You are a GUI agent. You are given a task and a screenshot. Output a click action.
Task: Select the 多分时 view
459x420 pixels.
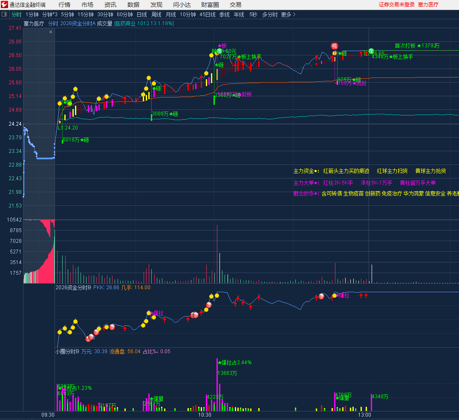click(x=270, y=14)
